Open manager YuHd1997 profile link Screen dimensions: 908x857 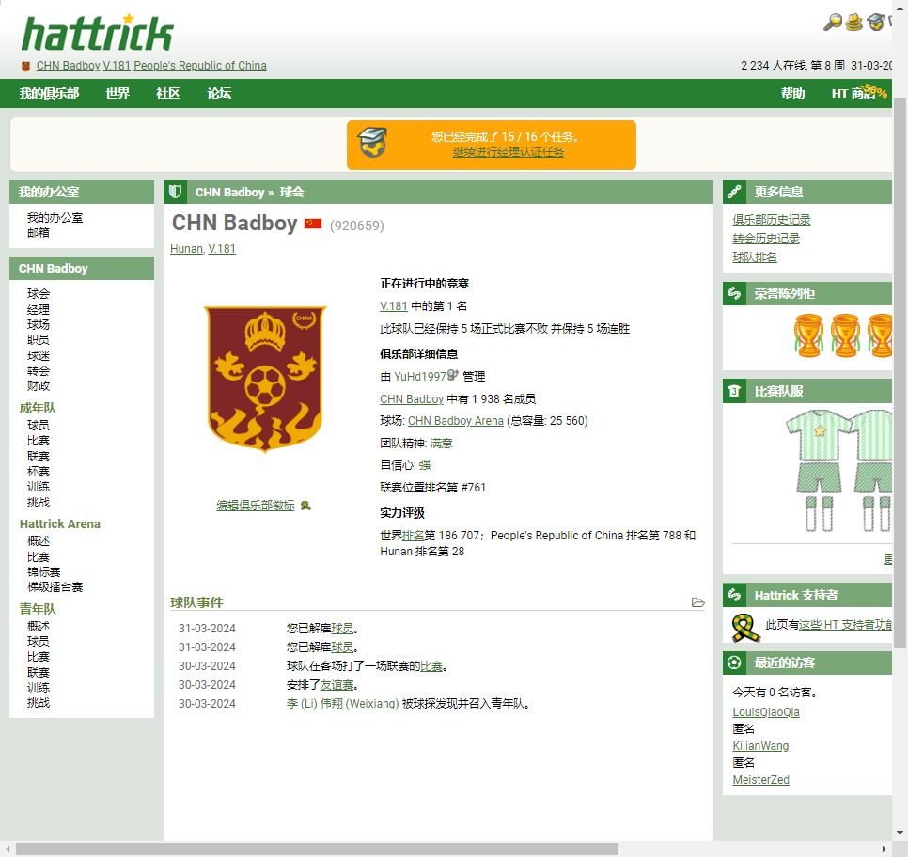(420, 377)
